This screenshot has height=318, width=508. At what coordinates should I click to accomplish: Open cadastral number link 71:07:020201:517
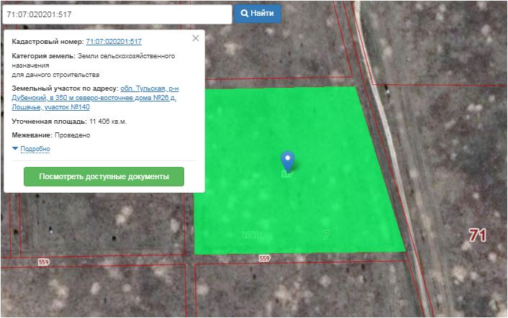[113, 42]
